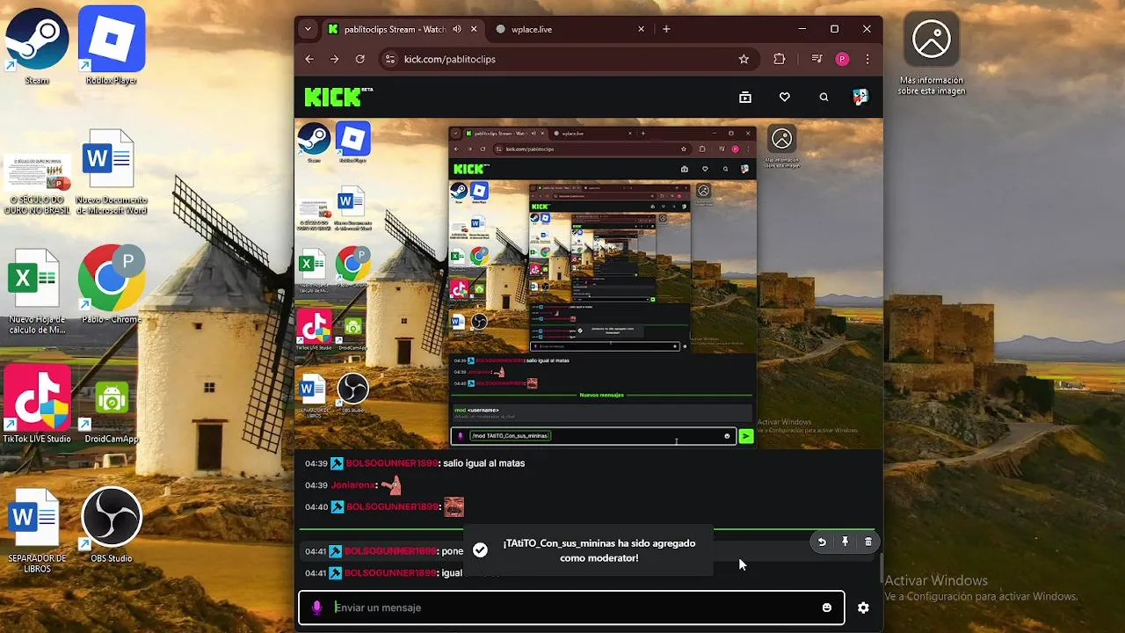Open the Kick search magnifier

point(824,97)
